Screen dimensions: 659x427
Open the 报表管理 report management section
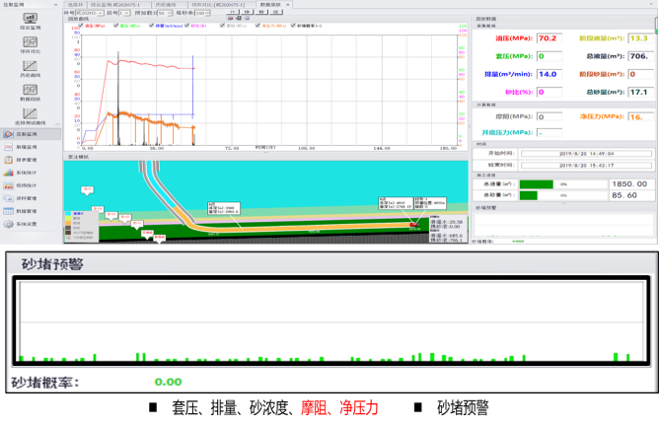[28, 159]
